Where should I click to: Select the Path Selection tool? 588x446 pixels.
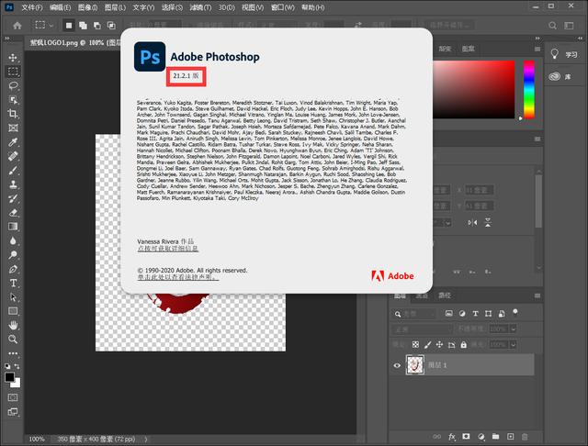click(13, 297)
